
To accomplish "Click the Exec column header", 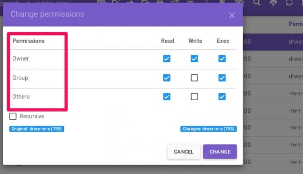I will [223, 41].
